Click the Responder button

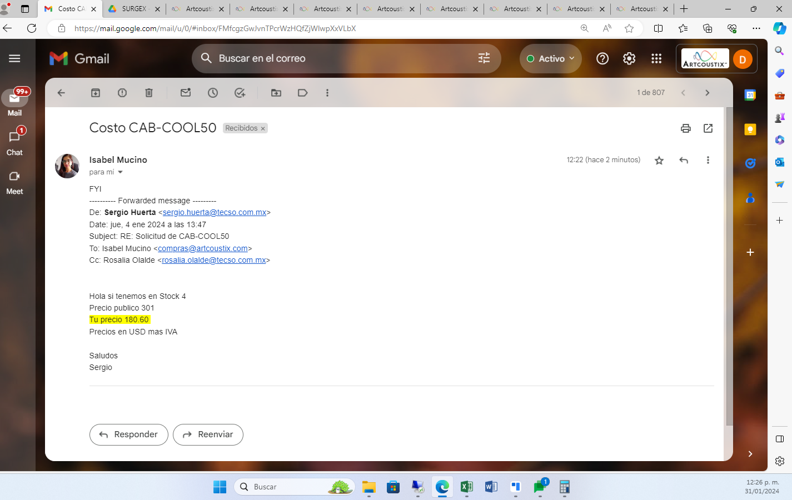pyautogui.click(x=128, y=434)
